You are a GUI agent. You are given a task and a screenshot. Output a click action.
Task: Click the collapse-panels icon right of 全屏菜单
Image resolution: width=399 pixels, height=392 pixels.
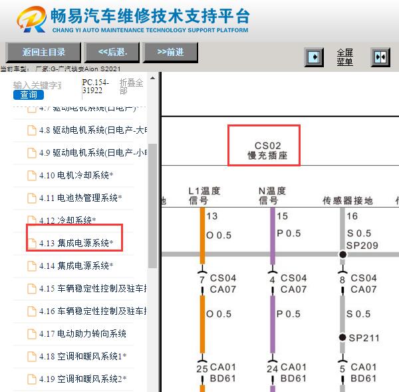click(x=380, y=57)
